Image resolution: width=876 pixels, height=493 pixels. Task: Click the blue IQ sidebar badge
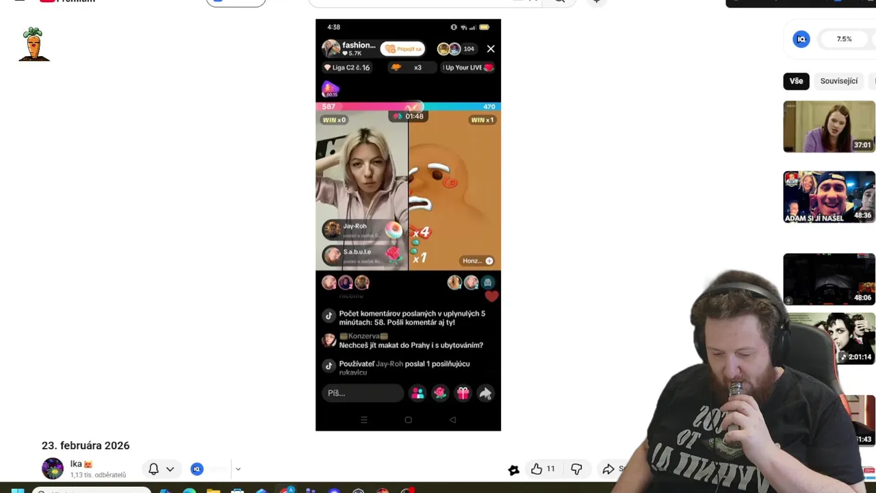click(801, 39)
